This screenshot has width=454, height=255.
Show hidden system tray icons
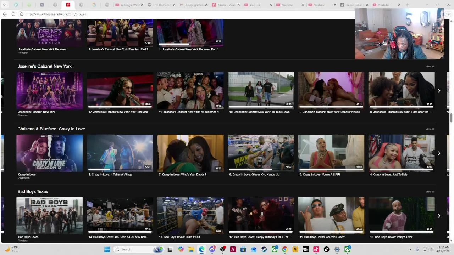[x=410, y=249]
